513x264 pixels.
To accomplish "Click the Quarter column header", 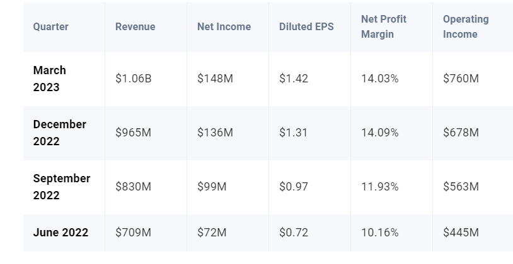I will pyautogui.click(x=51, y=27).
